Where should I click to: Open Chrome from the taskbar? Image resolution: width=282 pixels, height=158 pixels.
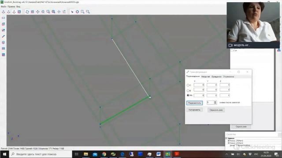pyautogui.click(x=104, y=154)
